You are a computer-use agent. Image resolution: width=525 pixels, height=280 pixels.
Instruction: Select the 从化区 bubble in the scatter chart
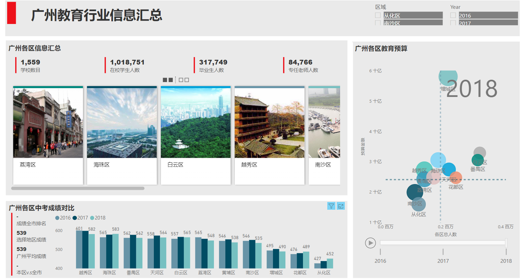(x=418, y=204)
